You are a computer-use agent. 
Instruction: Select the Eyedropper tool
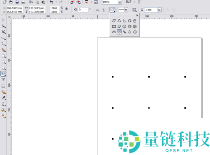pyautogui.click(x=3, y=98)
